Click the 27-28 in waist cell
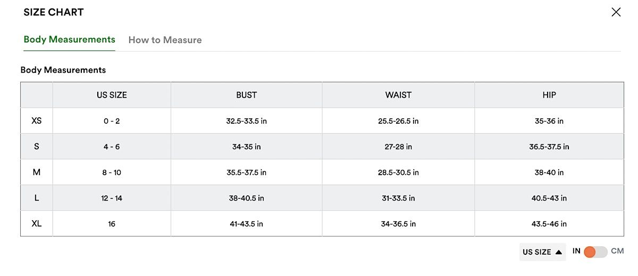This screenshot has height=276, width=638. (x=398, y=147)
